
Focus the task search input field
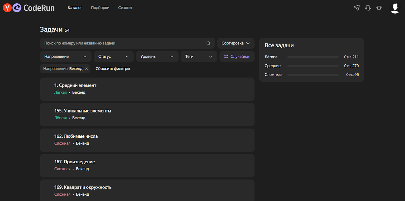(127, 43)
